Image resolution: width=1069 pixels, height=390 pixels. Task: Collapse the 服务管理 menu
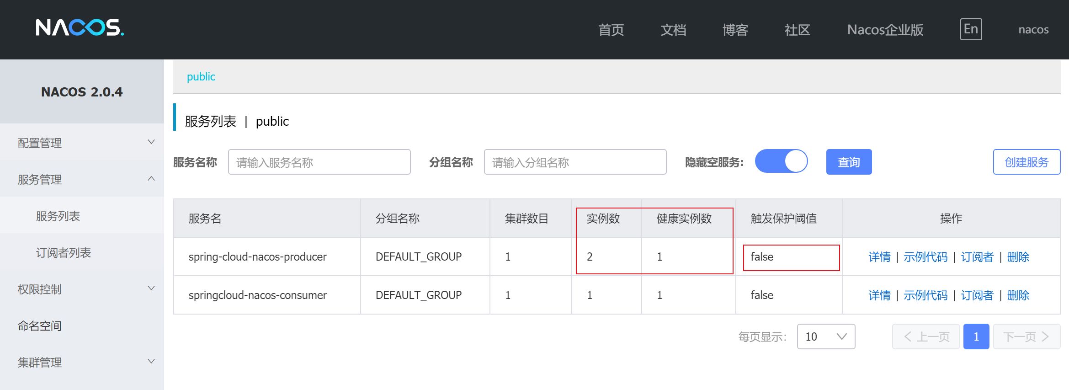coord(82,179)
